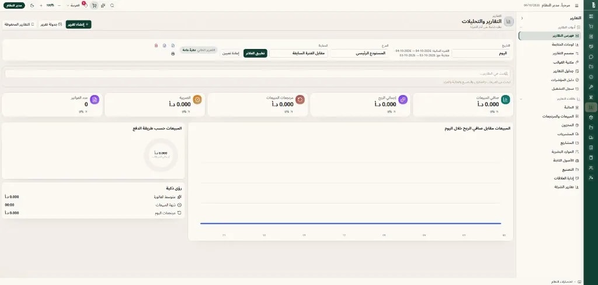Open the العربية language dropdown
Image resolution: width=598 pixels, height=285 pixels.
point(73,6)
